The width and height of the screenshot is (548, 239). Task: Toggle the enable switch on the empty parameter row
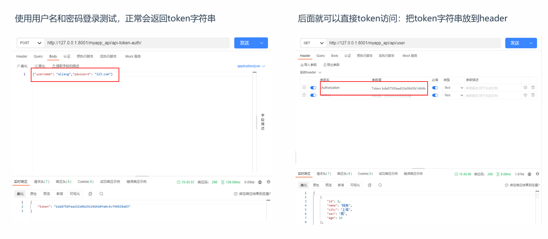click(x=313, y=95)
